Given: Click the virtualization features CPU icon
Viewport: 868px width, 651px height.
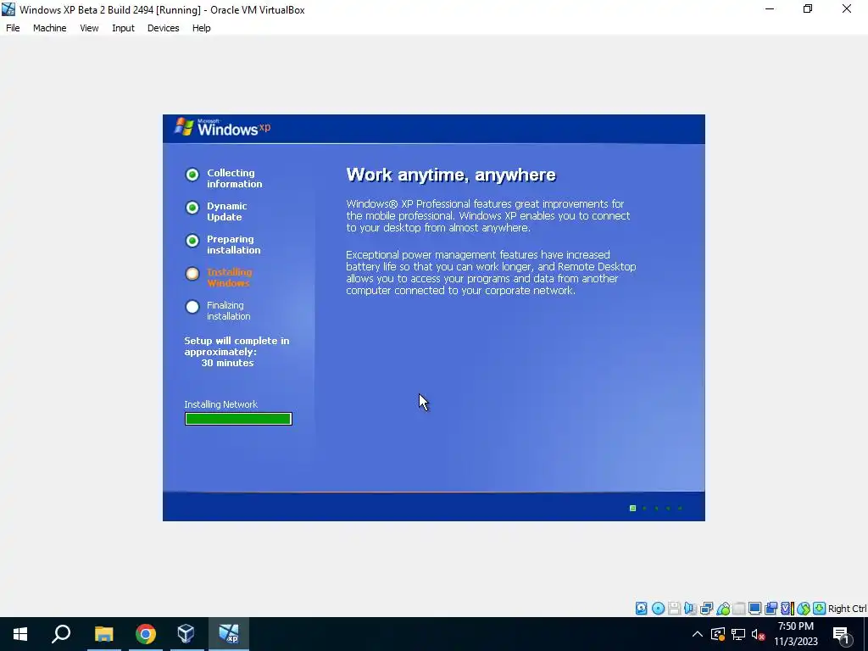Looking at the screenshot, I should [x=787, y=609].
